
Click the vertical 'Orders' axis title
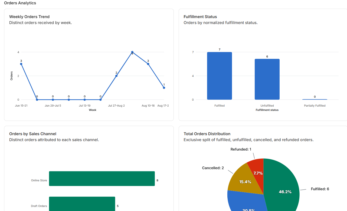tap(11, 76)
